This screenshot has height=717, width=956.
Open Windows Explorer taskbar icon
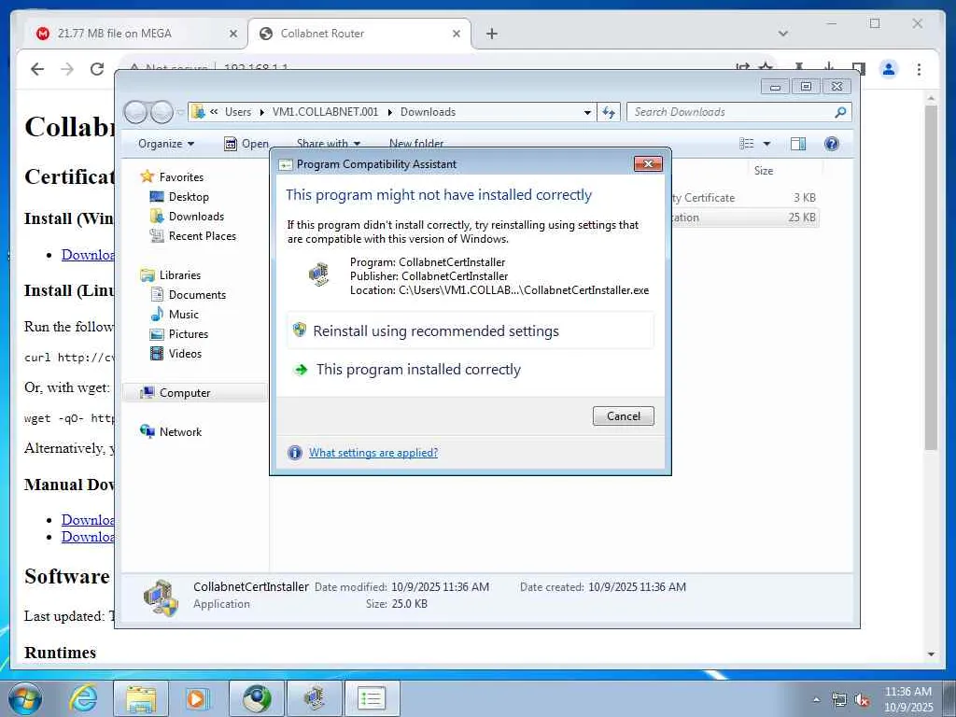(141, 698)
